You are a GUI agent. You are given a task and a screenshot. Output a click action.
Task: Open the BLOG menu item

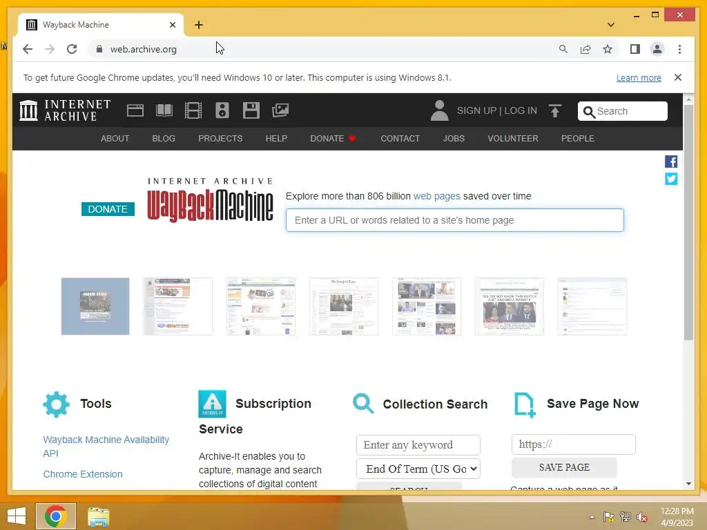click(x=164, y=138)
